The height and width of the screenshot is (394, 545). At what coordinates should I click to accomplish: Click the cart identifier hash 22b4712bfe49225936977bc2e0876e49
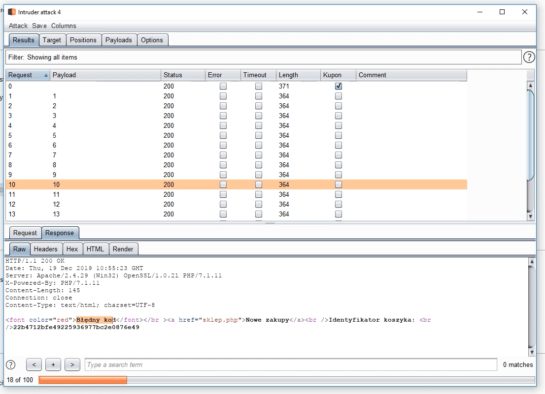[x=76, y=327]
